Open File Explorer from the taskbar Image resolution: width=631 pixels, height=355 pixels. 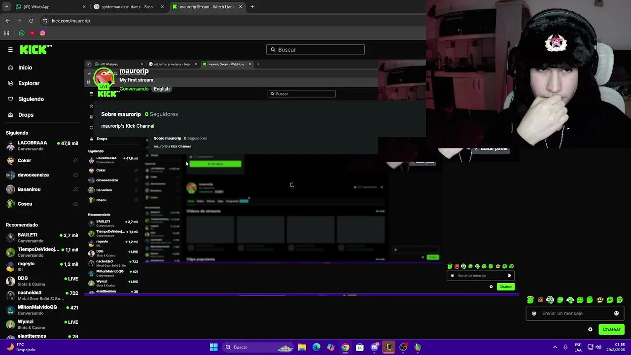click(x=302, y=347)
